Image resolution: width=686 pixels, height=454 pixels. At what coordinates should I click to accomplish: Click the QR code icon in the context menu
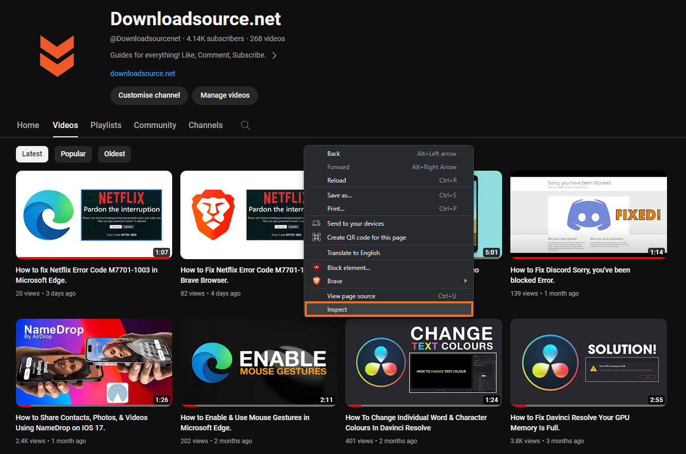pos(317,238)
